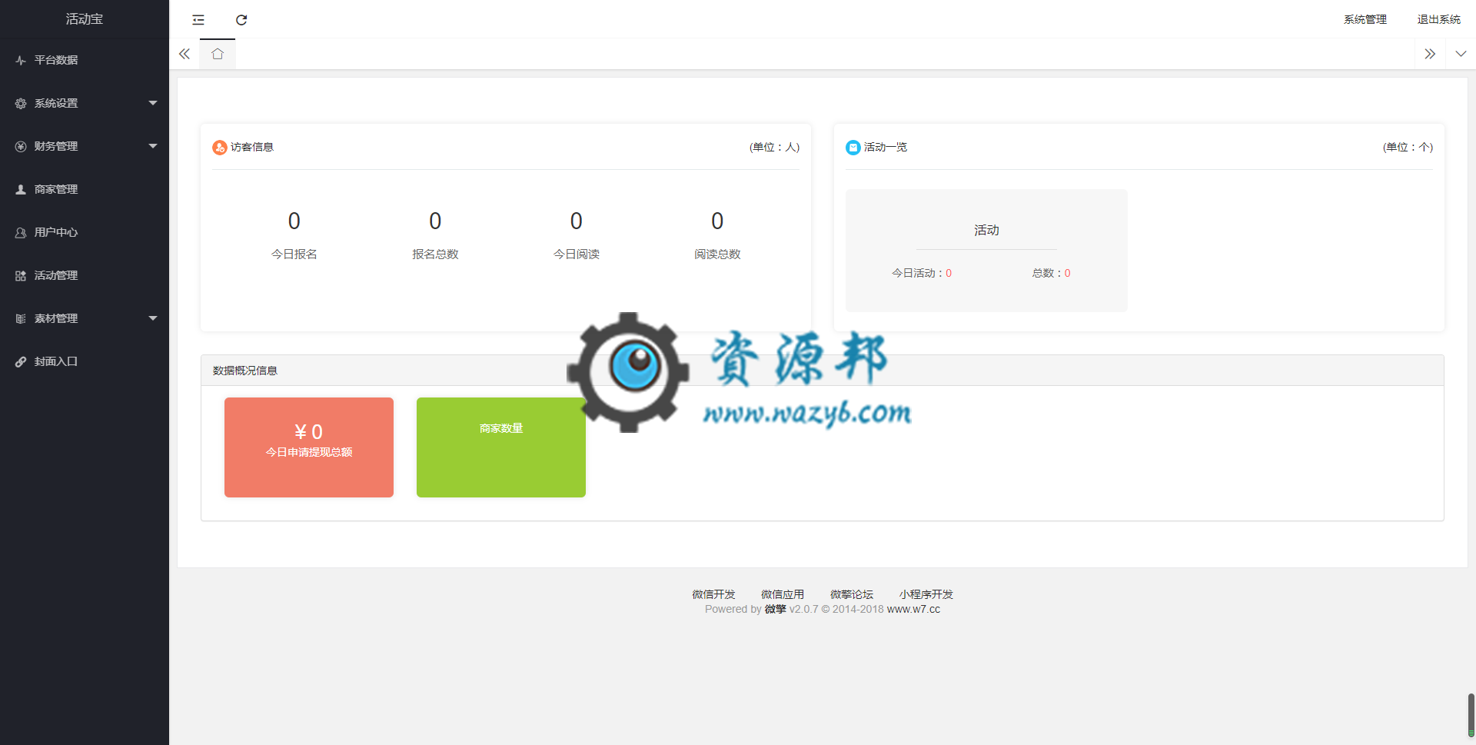Click the 活动宝 logo title
The height and width of the screenshot is (745, 1476).
click(85, 19)
